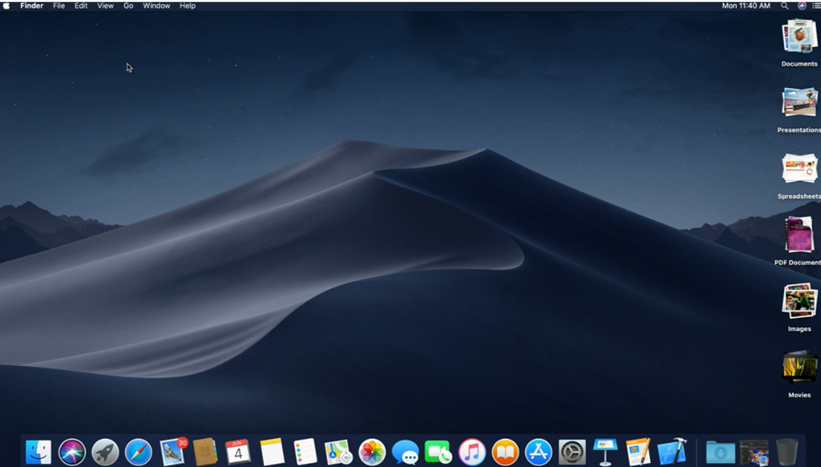Click the date and time in menu bar
The image size is (821, 467).
point(746,6)
